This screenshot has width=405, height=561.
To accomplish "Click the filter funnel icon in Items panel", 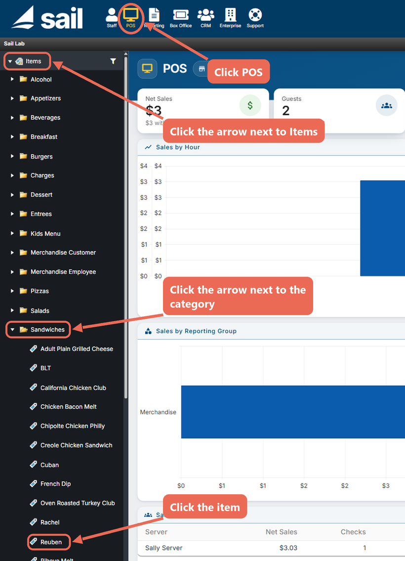I will pyautogui.click(x=113, y=61).
